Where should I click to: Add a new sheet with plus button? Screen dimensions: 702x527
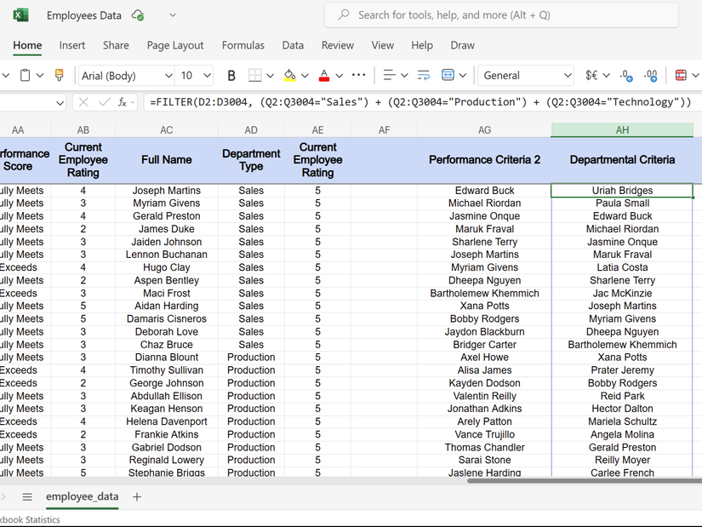[137, 496]
